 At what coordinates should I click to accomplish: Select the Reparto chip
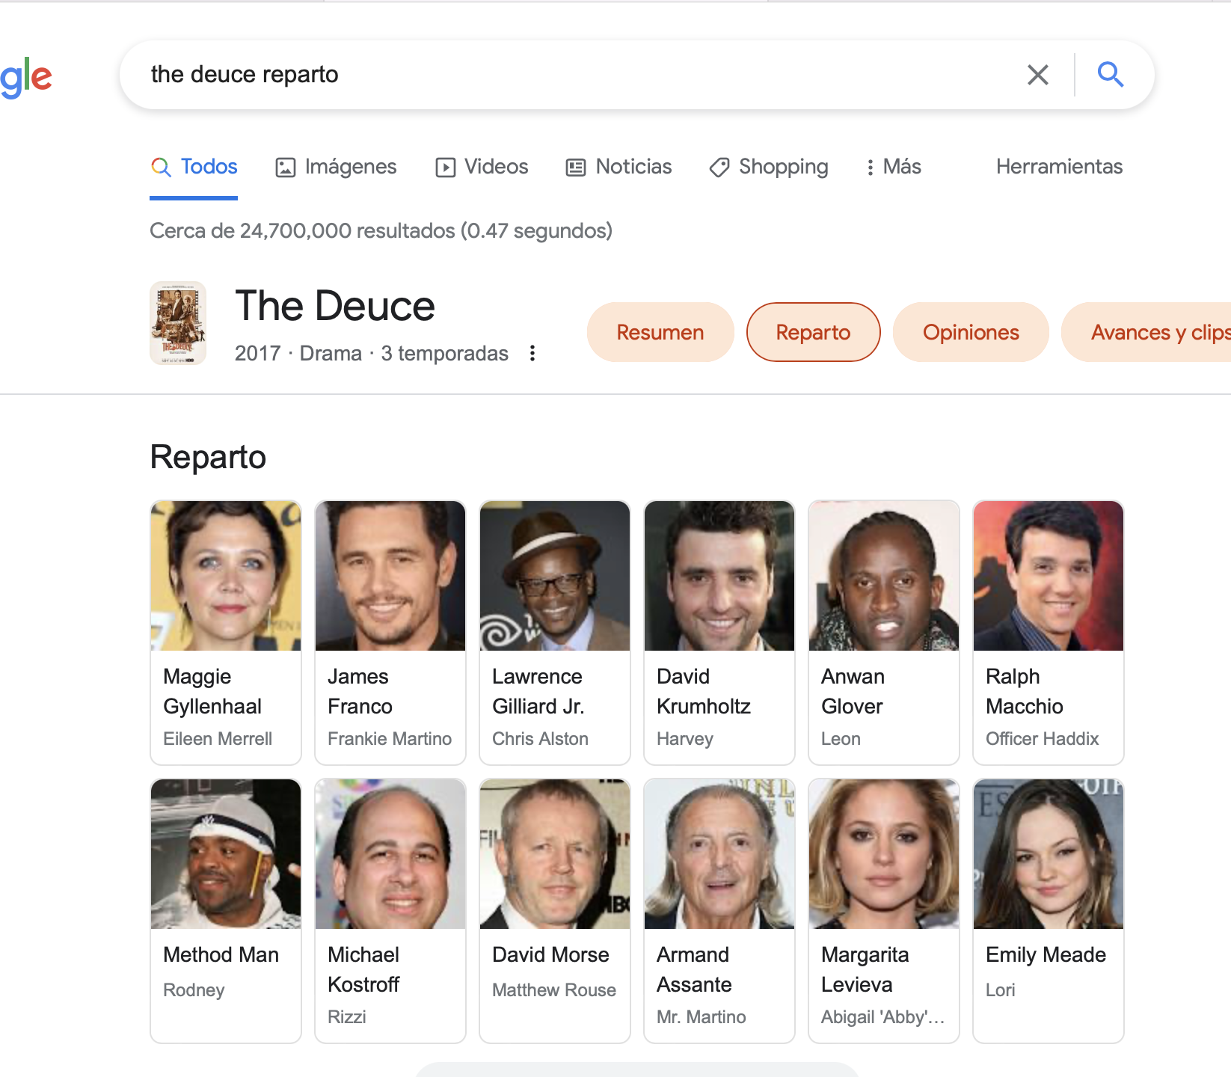point(813,332)
